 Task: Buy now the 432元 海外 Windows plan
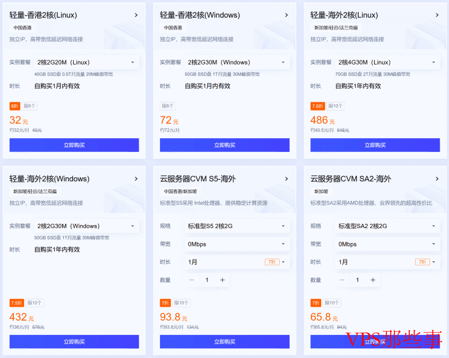point(74,342)
